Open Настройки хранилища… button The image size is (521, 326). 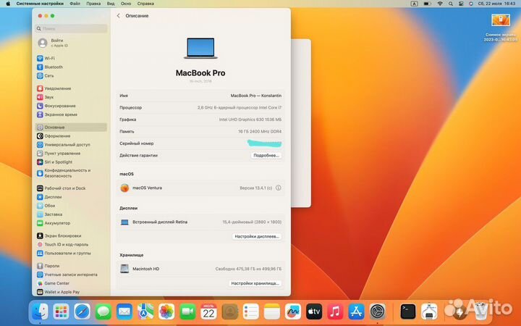pyautogui.click(x=255, y=283)
